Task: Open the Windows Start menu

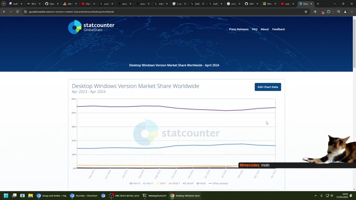Action: pos(6,195)
